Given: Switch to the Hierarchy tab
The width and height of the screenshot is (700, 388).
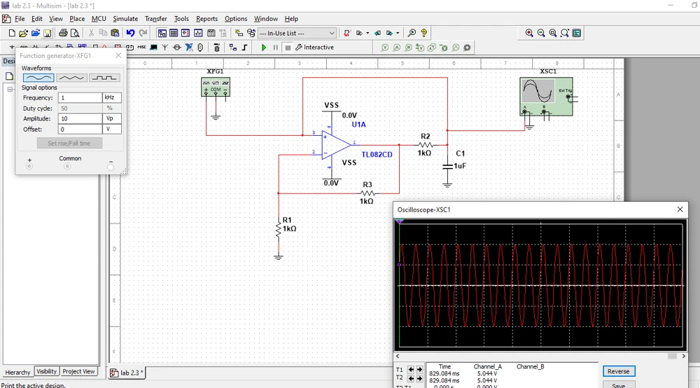Looking at the screenshot, I should tap(18, 372).
